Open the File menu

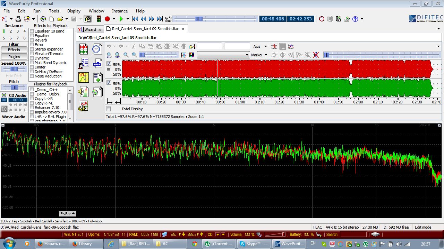click(x=7, y=11)
